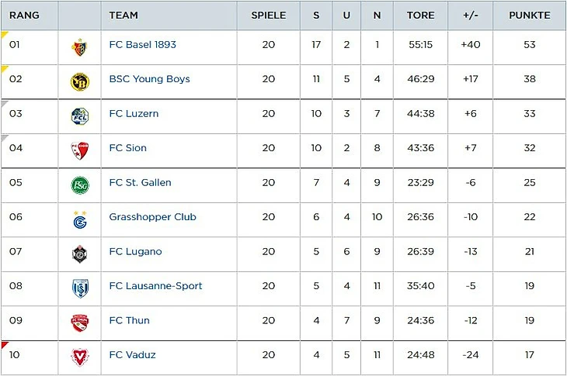Click the +/- goal difference header
Image resolution: width=567 pixels, height=376 pixels.
pyautogui.click(x=470, y=16)
